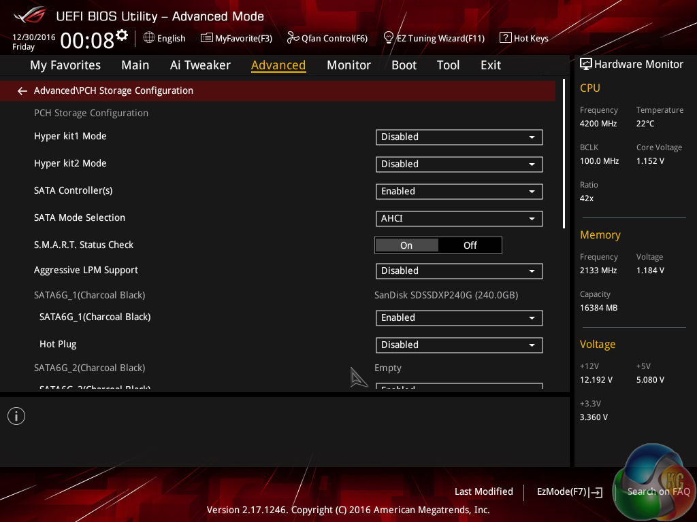Expand the Hyper kit1 Mode dropdown
This screenshot has width=697, height=522.
pos(459,137)
